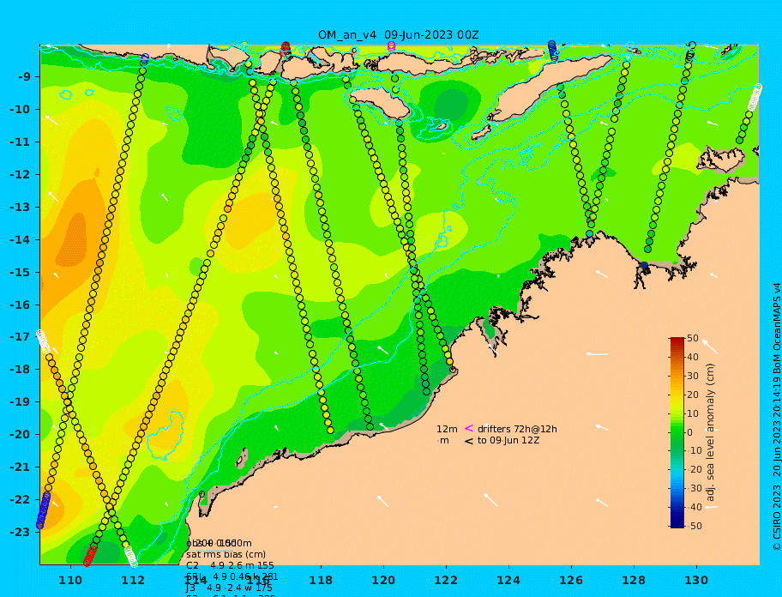Click the latitude axis label "-21"

pyautogui.click(x=20, y=467)
